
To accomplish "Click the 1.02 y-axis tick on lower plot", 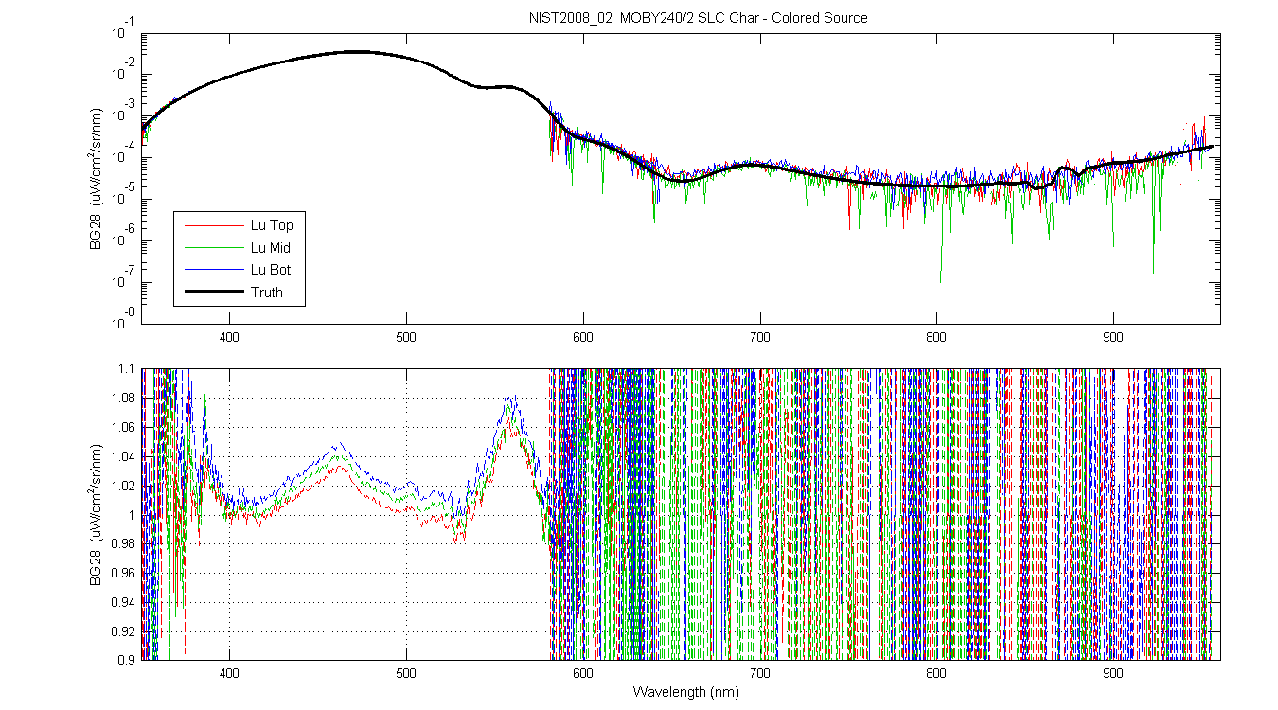I will pos(123,486).
